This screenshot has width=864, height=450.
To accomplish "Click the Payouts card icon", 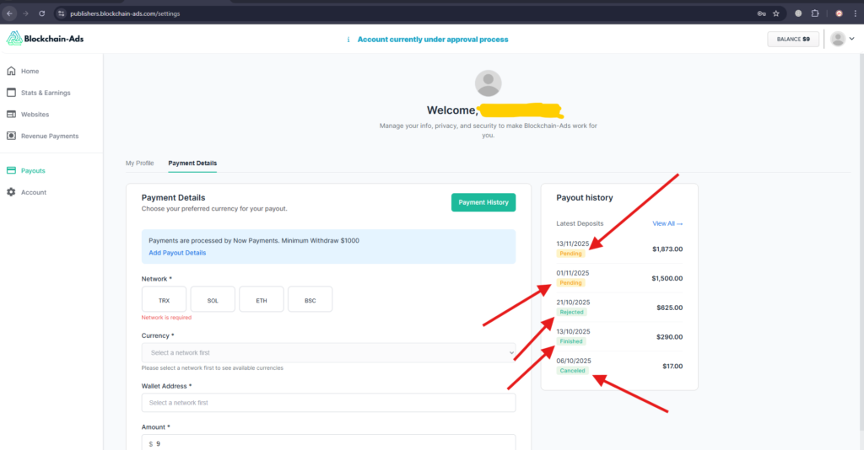I will tap(12, 171).
